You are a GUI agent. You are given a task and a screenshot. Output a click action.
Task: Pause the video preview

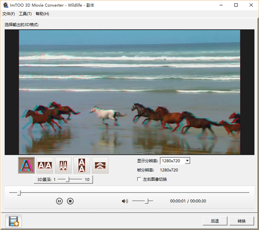coord(60,201)
